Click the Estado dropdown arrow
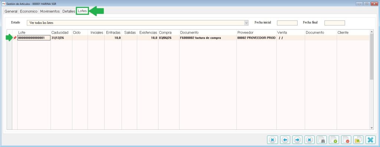 (246, 23)
